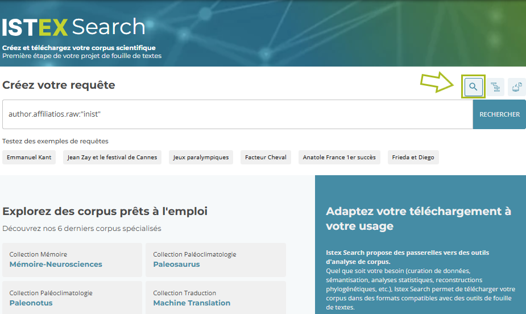This screenshot has width=526, height=314.
Task: Click the Collection Traduction card label
Action: 184,293
